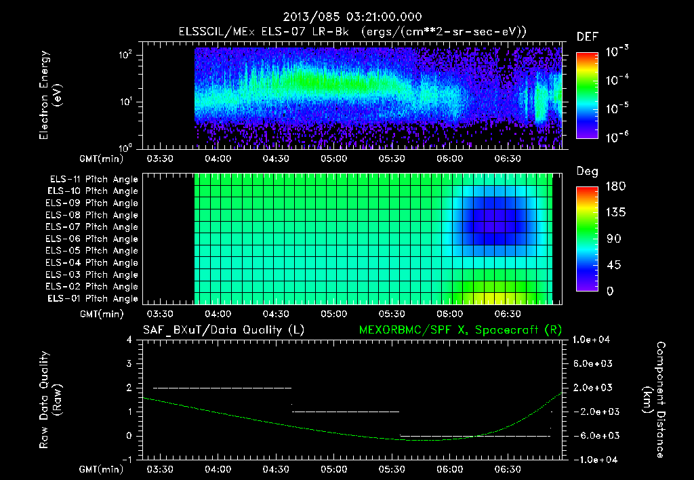The height and width of the screenshot is (480, 694).
Task: Click the ELS-06 Pitch Angle row label
Action: coord(92,239)
